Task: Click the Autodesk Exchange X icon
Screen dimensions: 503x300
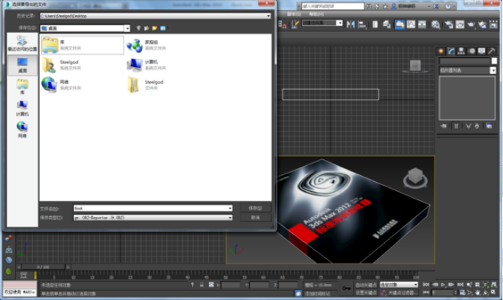Action: click(x=436, y=6)
